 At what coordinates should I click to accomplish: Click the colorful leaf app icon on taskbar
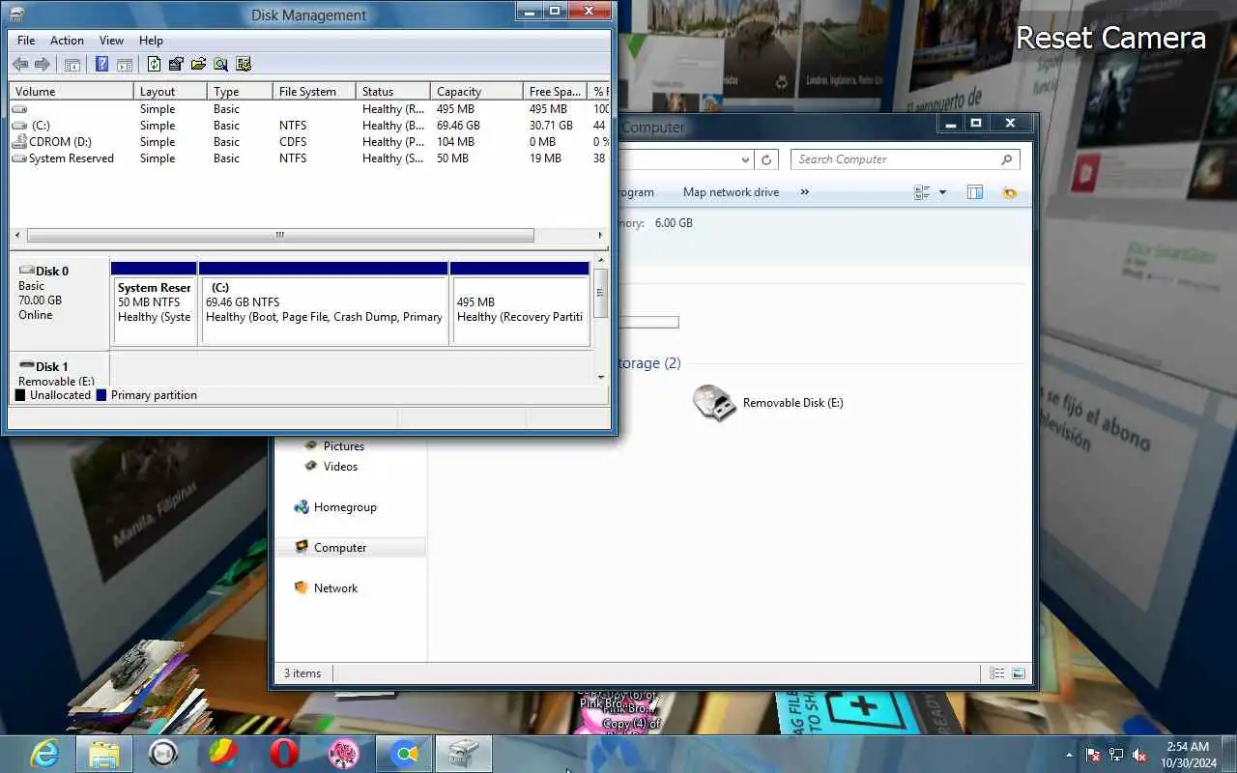click(x=223, y=754)
